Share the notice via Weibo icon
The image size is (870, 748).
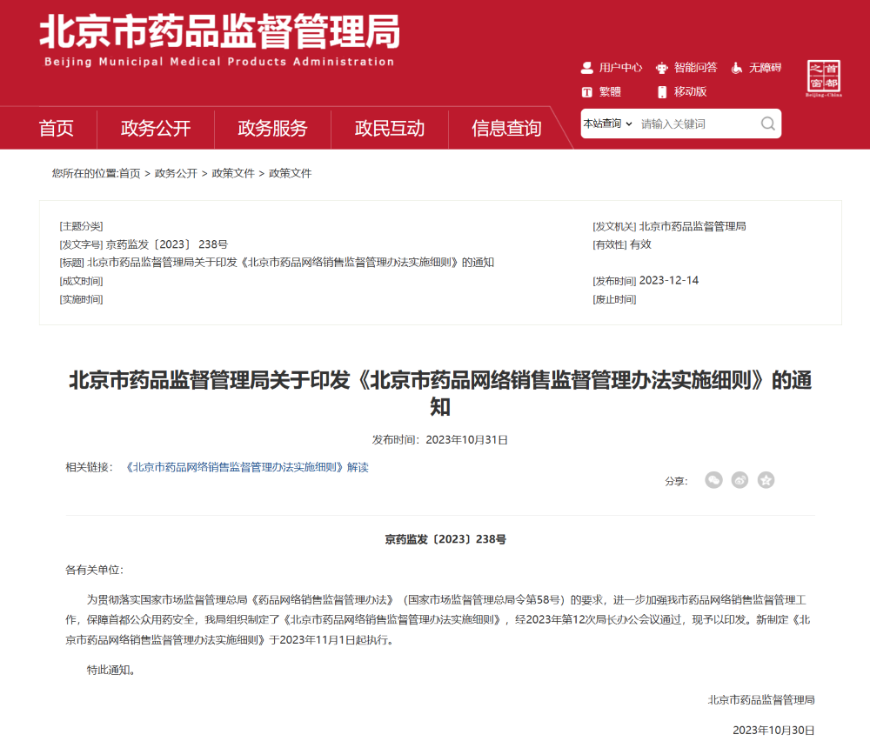739,480
